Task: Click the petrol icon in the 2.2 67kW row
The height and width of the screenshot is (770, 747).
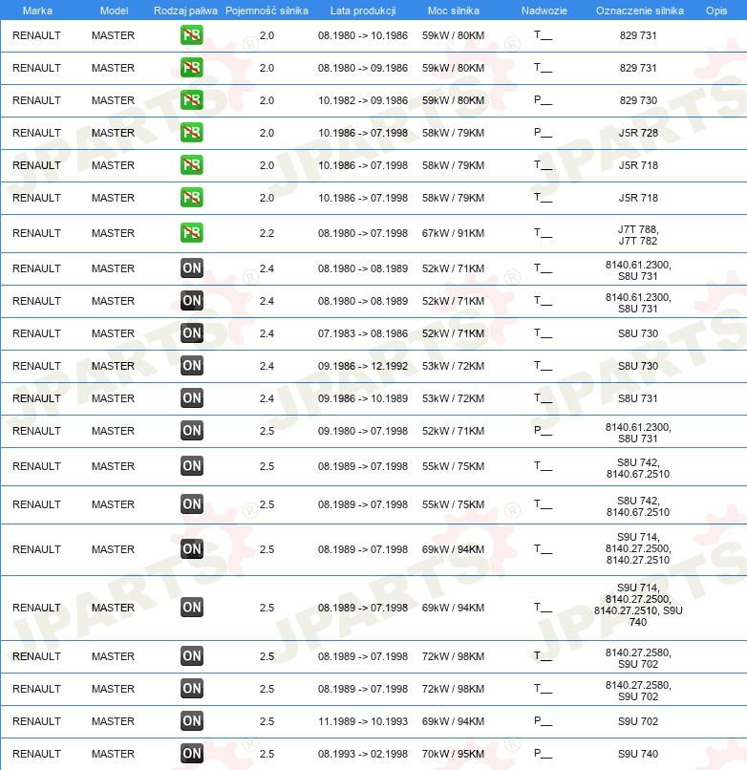Action: [192, 233]
